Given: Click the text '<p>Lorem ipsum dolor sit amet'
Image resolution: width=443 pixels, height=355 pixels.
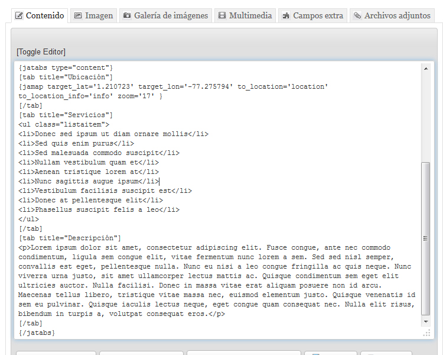Looking at the screenshot, I should pos(79,248).
